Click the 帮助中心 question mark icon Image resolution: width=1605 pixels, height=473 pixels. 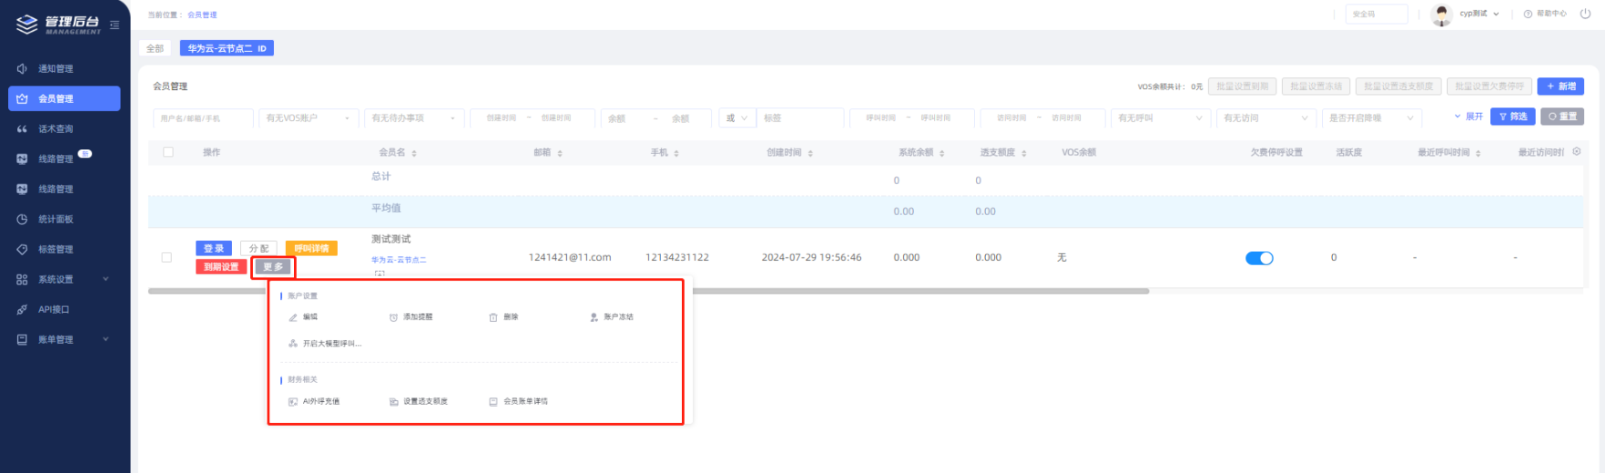pos(1527,14)
